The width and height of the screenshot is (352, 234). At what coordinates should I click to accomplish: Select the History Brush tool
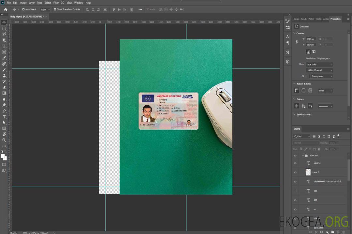point(4,82)
